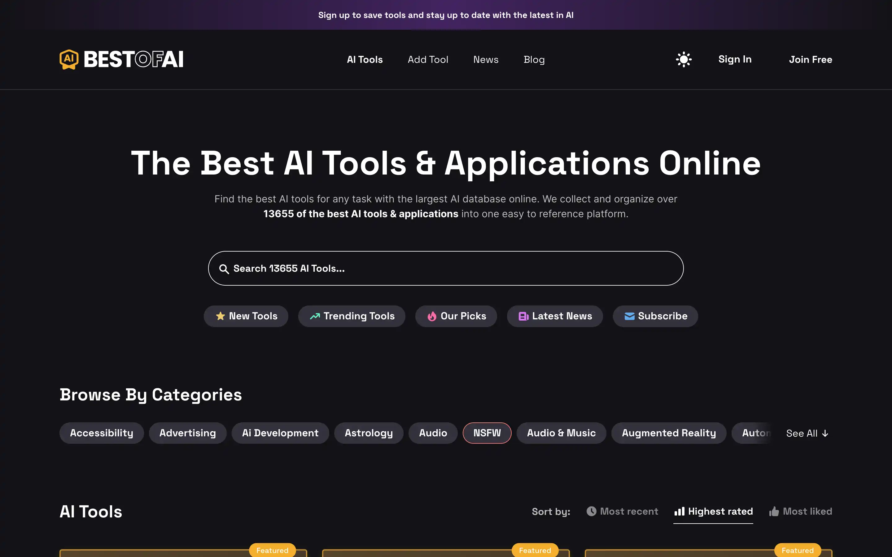The height and width of the screenshot is (557, 892).
Task: Open the AI Tools nav item
Action: point(365,59)
